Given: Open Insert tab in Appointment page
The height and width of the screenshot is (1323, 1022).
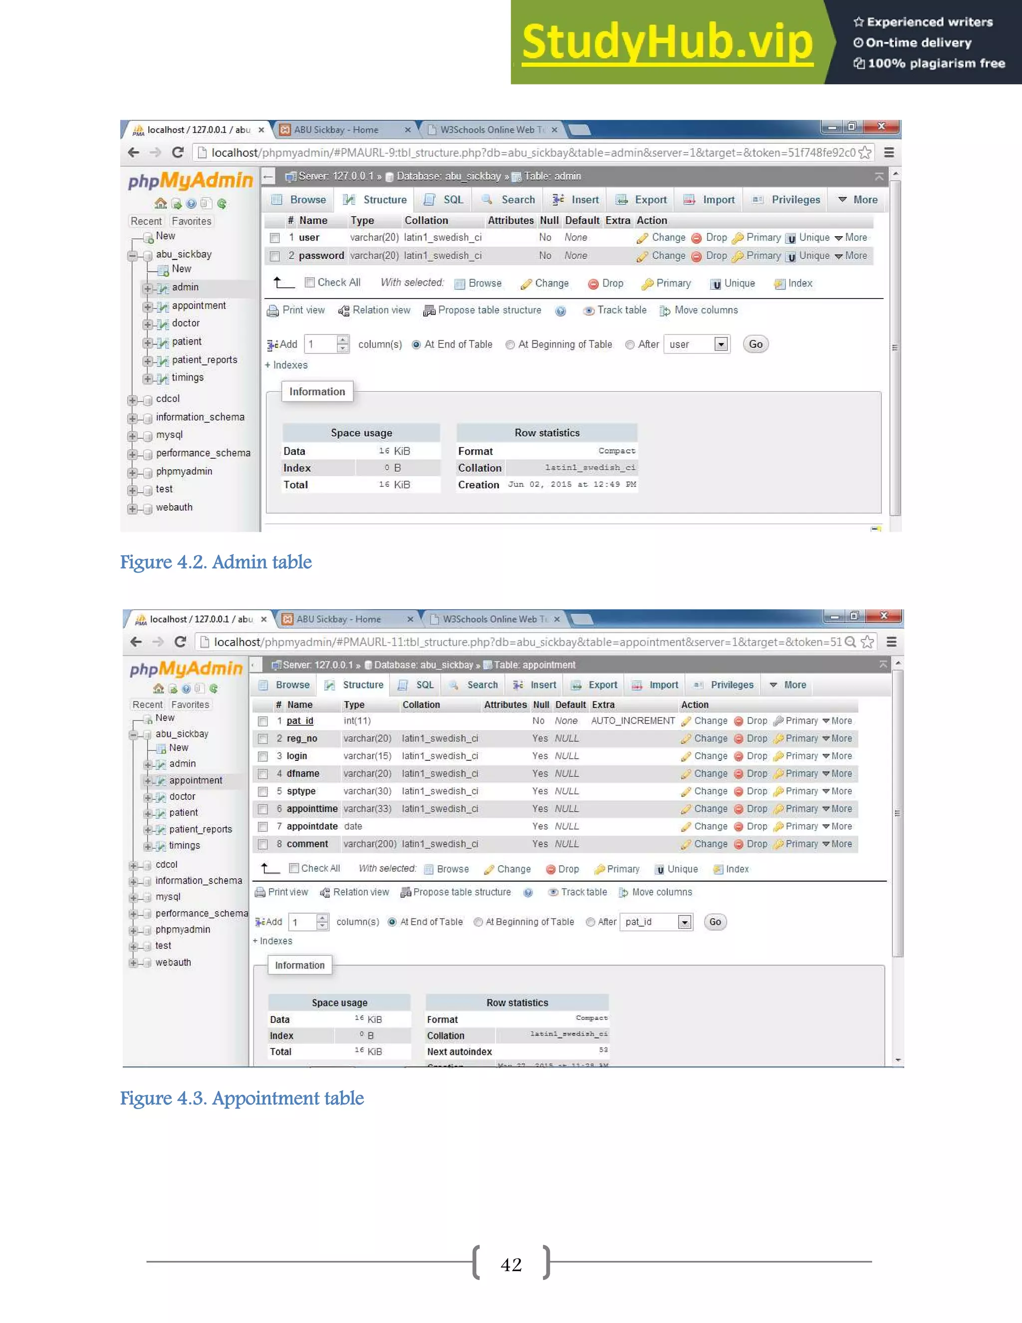Looking at the screenshot, I should pyautogui.click(x=534, y=685).
